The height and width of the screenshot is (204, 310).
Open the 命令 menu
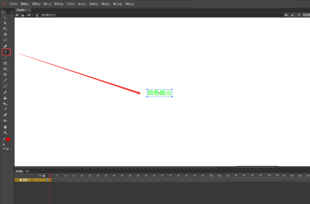[82, 4]
